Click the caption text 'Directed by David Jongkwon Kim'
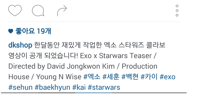This screenshot has width=200, height=107. (62, 66)
